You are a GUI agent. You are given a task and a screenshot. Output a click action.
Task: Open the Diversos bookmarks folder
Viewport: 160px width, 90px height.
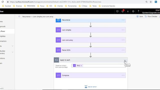17,6
